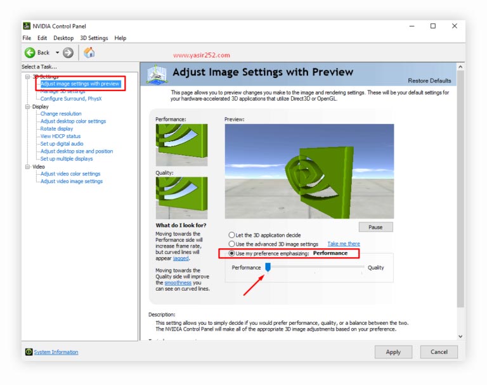Select Adjust desktop size and position
Screen dimensions: 487x385
(76, 151)
